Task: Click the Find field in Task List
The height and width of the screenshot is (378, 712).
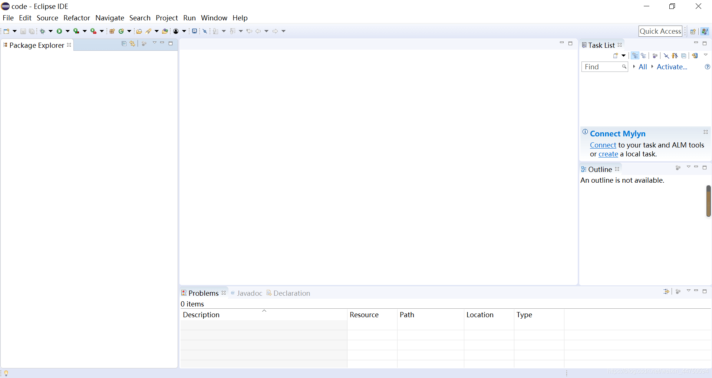Action: (x=604, y=67)
